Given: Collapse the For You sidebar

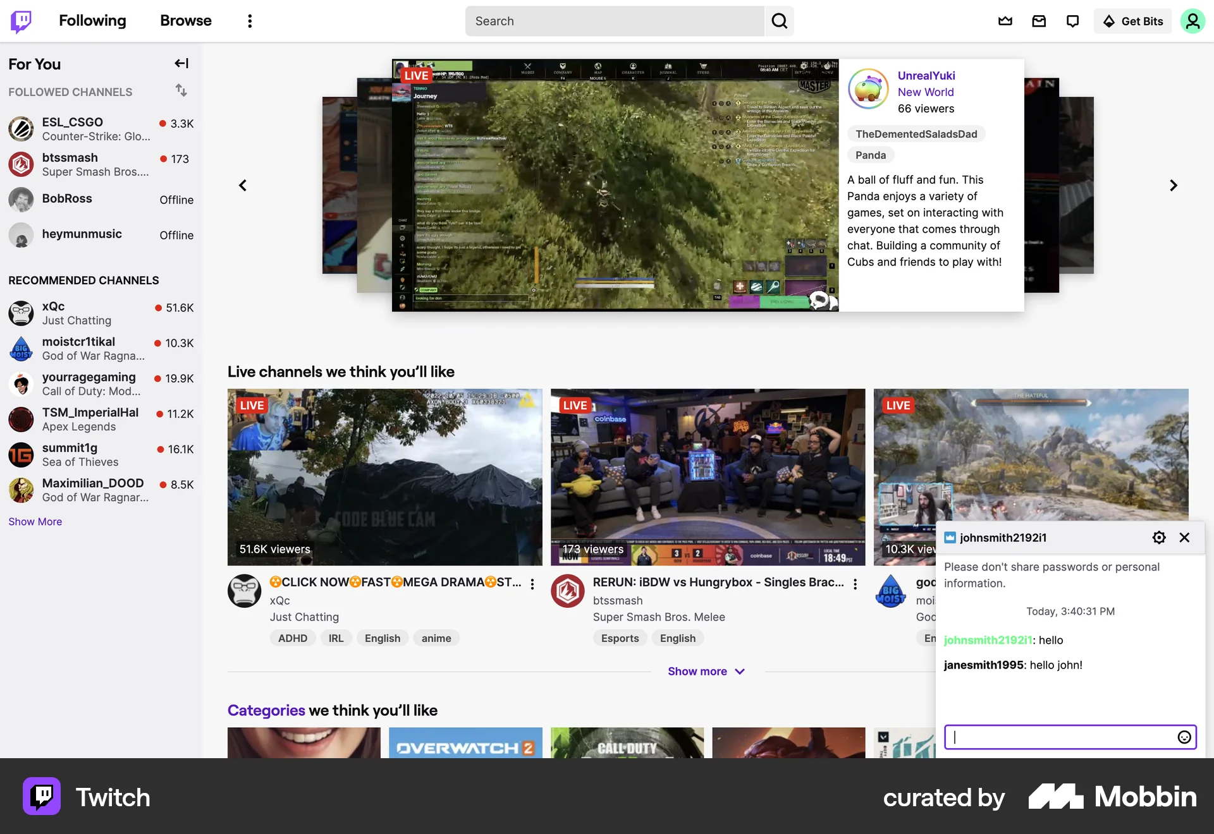Looking at the screenshot, I should [181, 63].
